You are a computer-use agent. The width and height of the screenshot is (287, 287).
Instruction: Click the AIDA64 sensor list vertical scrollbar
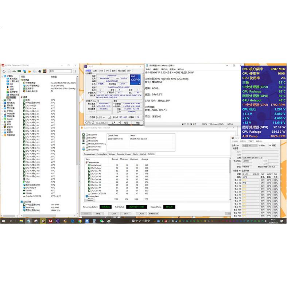tap(77, 146)
